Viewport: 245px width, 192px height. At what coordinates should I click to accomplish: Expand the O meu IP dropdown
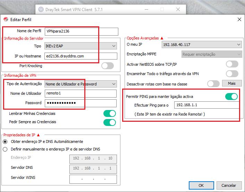coord(202,45)
